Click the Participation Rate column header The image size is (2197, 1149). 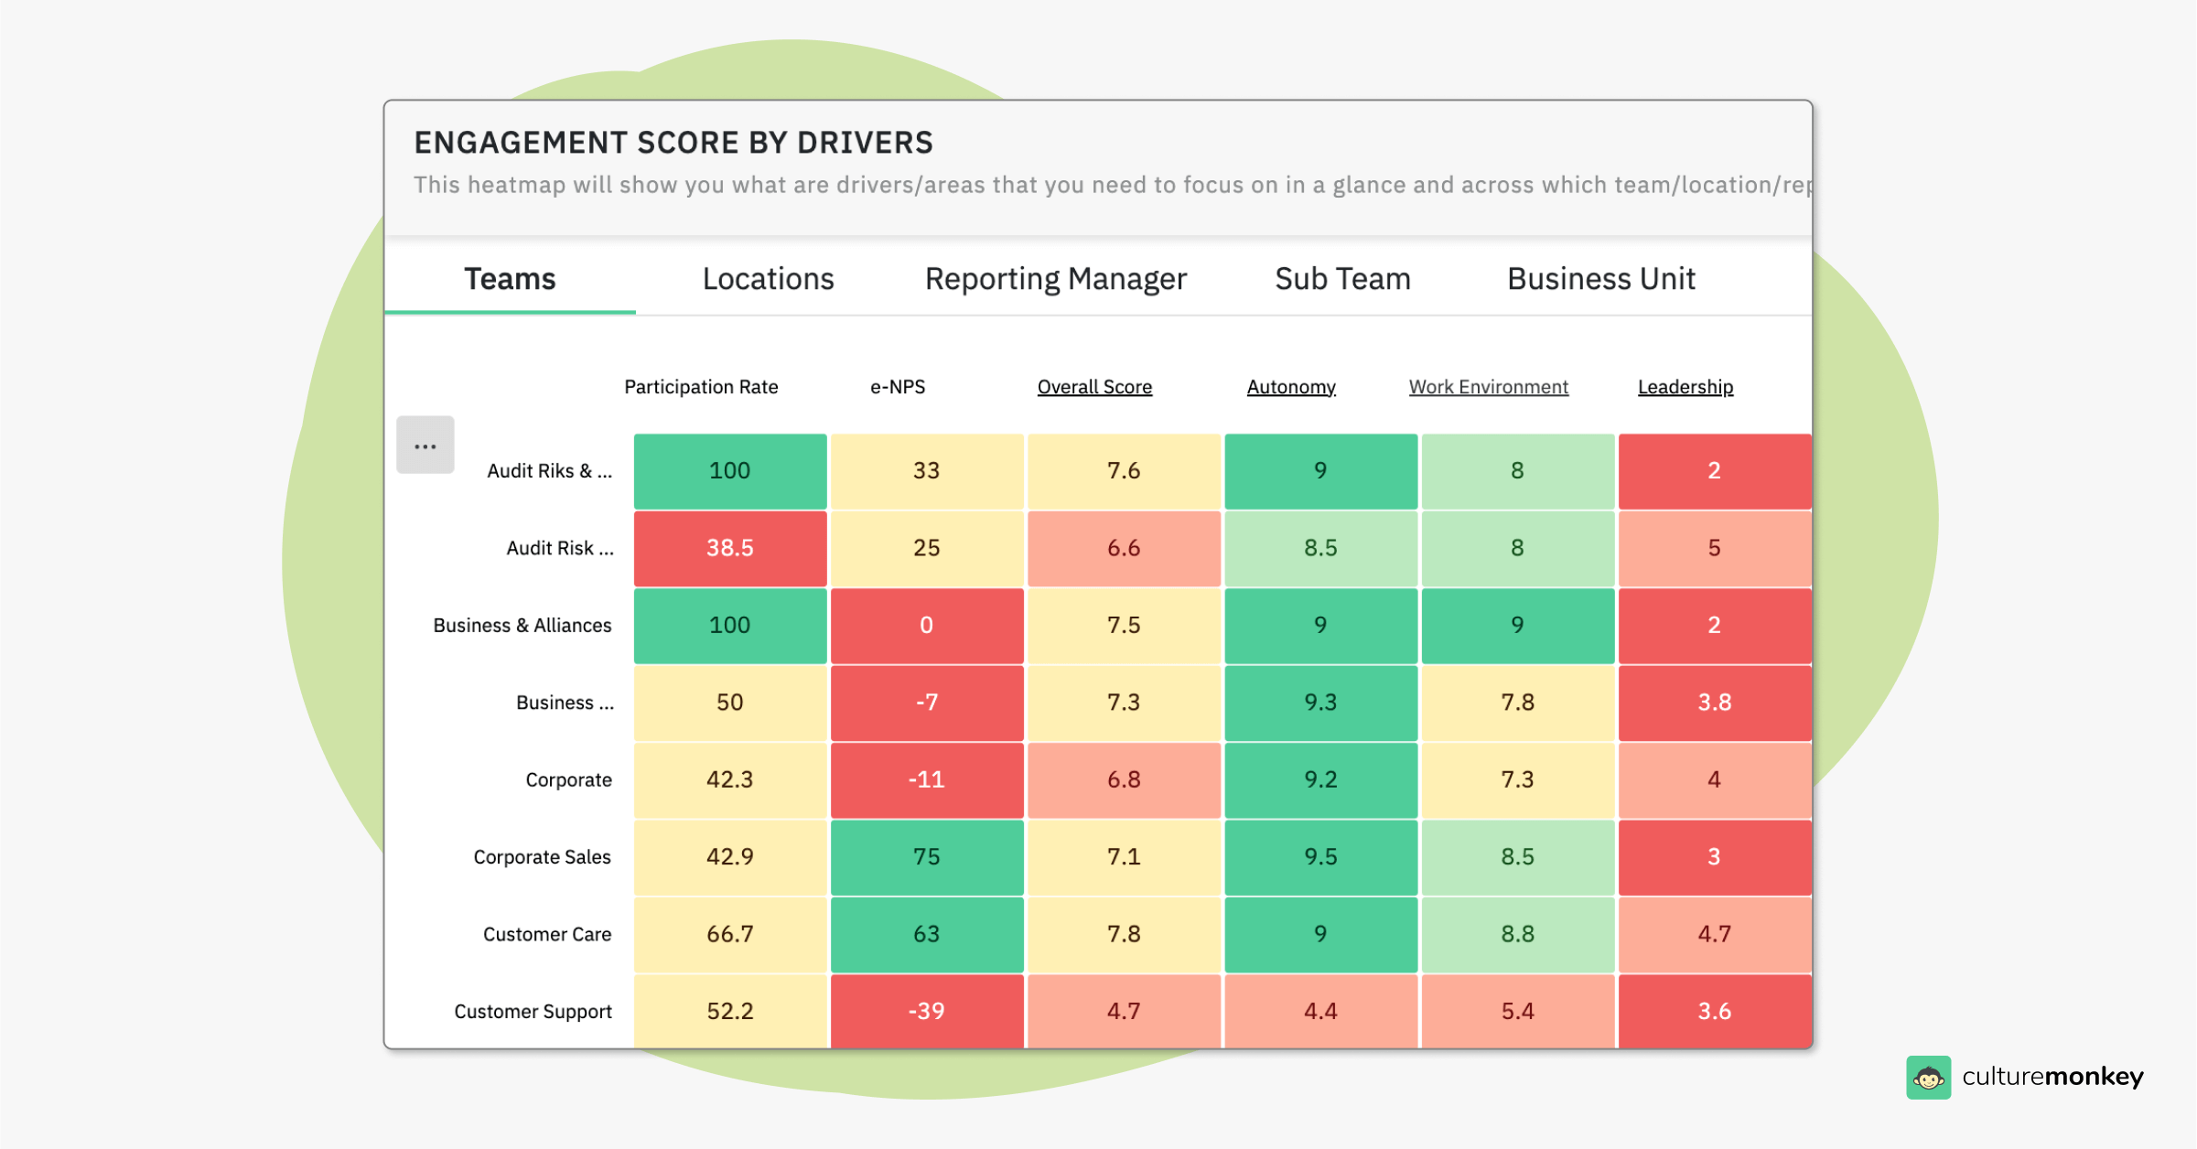click(701, 386)
